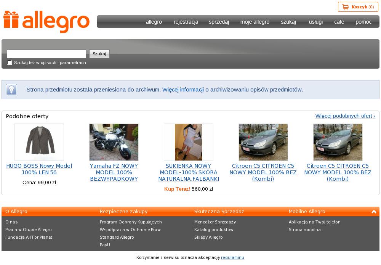Open the pomoc menu item

363,22
